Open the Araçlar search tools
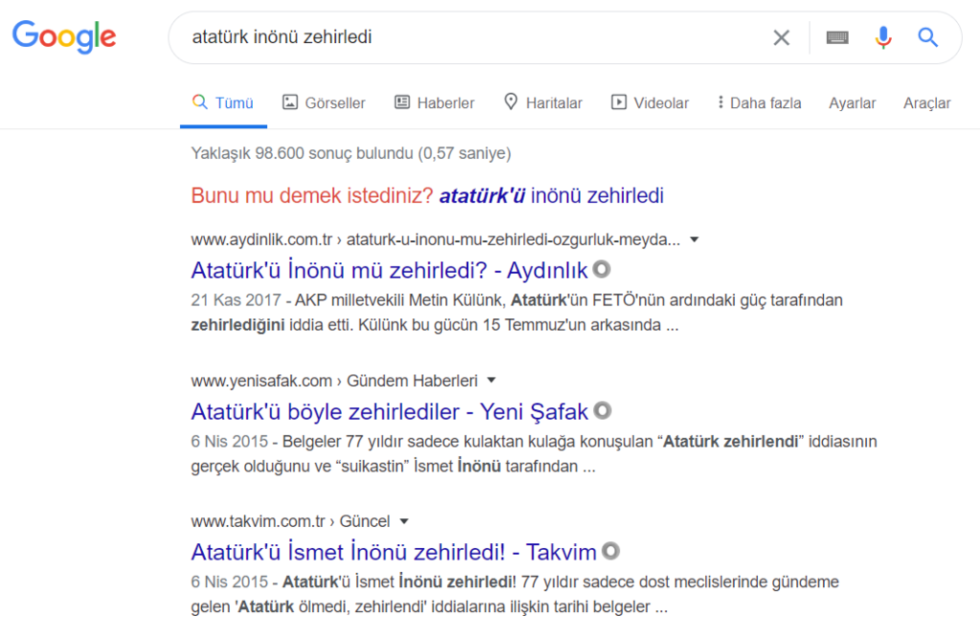980x638 pixels. [x=926, y=103]
